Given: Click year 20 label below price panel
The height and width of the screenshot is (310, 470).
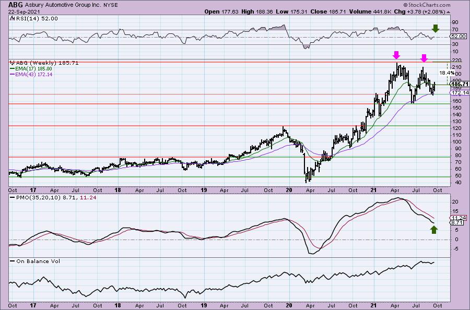Looking at the screenshot, I should click(289, 190).
